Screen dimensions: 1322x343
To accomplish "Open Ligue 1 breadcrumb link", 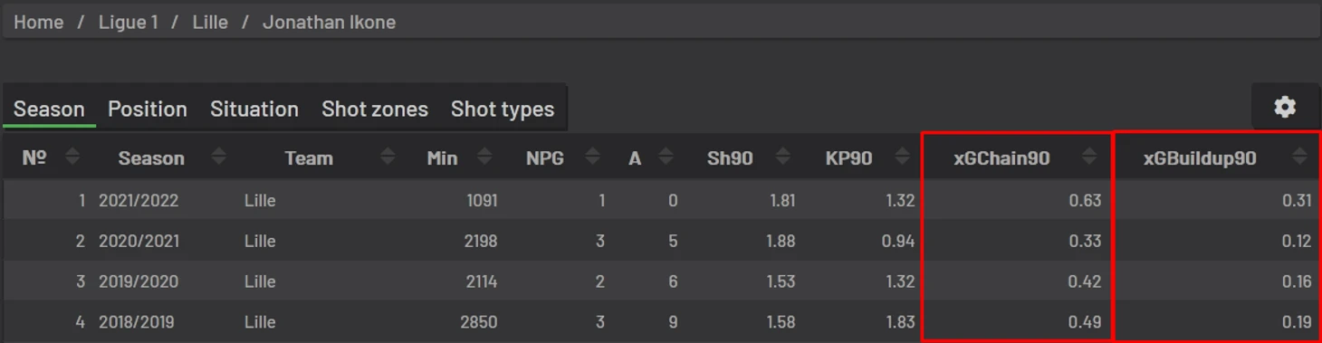I will point(128,22).
